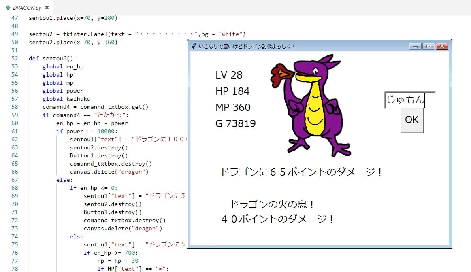Click the ４０ポイントのダメージ！ message text
Screen dimensions: 471x272
coord(278,219)
